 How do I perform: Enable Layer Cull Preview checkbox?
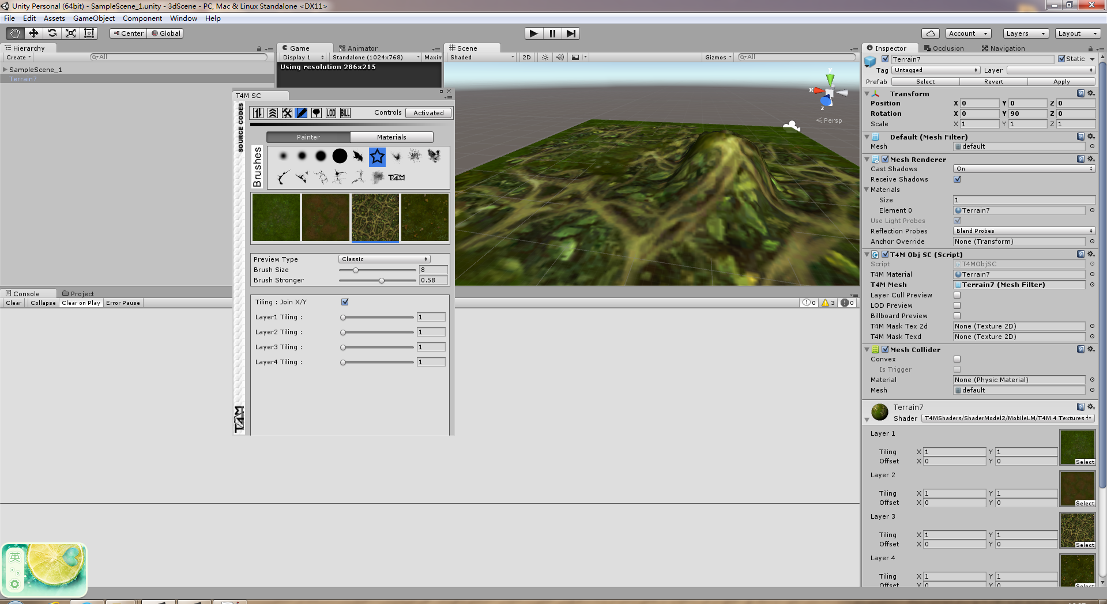[x=957, y=295]
